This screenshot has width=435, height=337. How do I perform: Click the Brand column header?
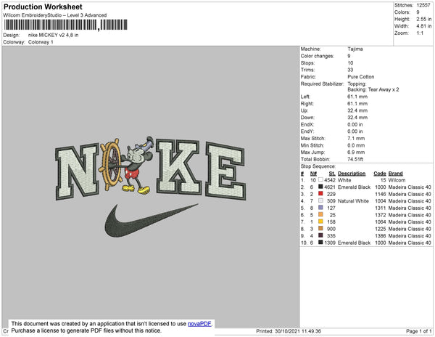395,174
